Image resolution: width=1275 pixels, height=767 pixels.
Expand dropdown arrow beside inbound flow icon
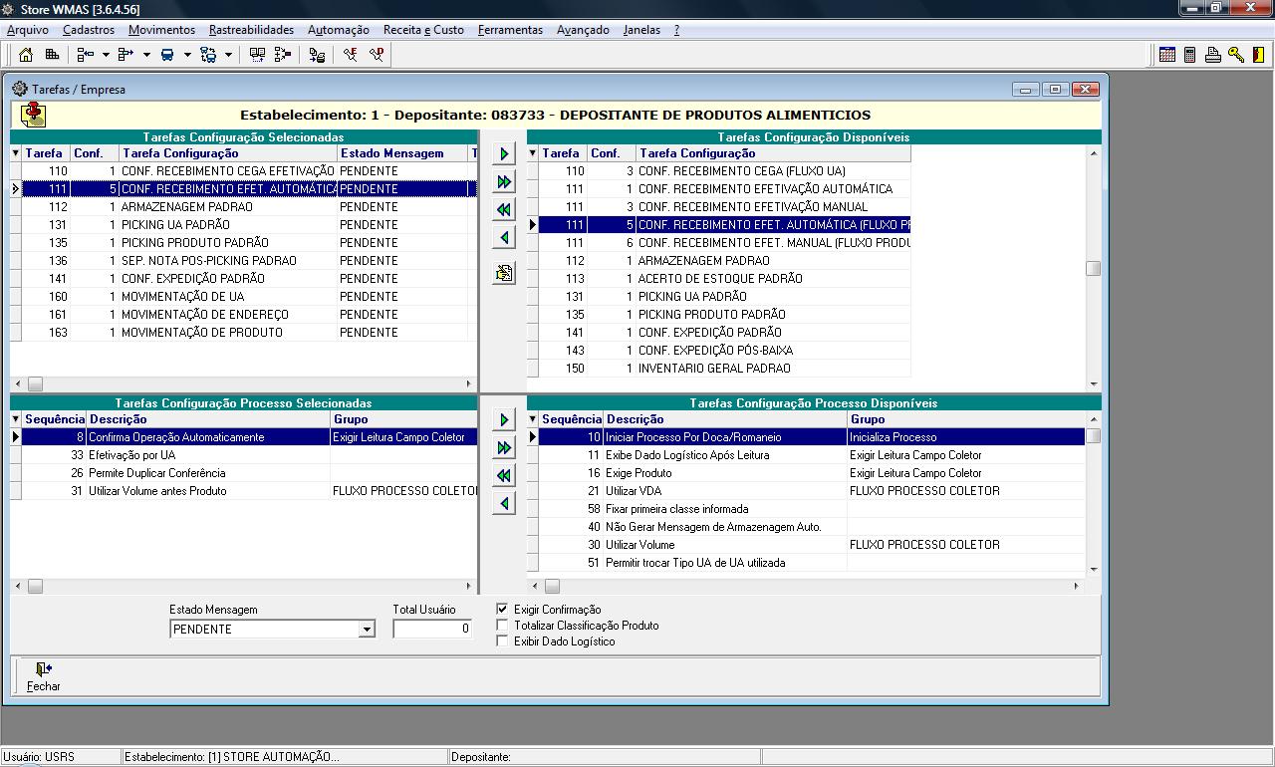coord(106,55)
